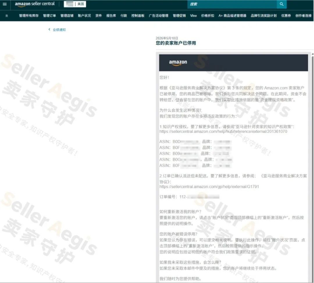Click the Amazon Seller Central logo

tap(35, 4)
